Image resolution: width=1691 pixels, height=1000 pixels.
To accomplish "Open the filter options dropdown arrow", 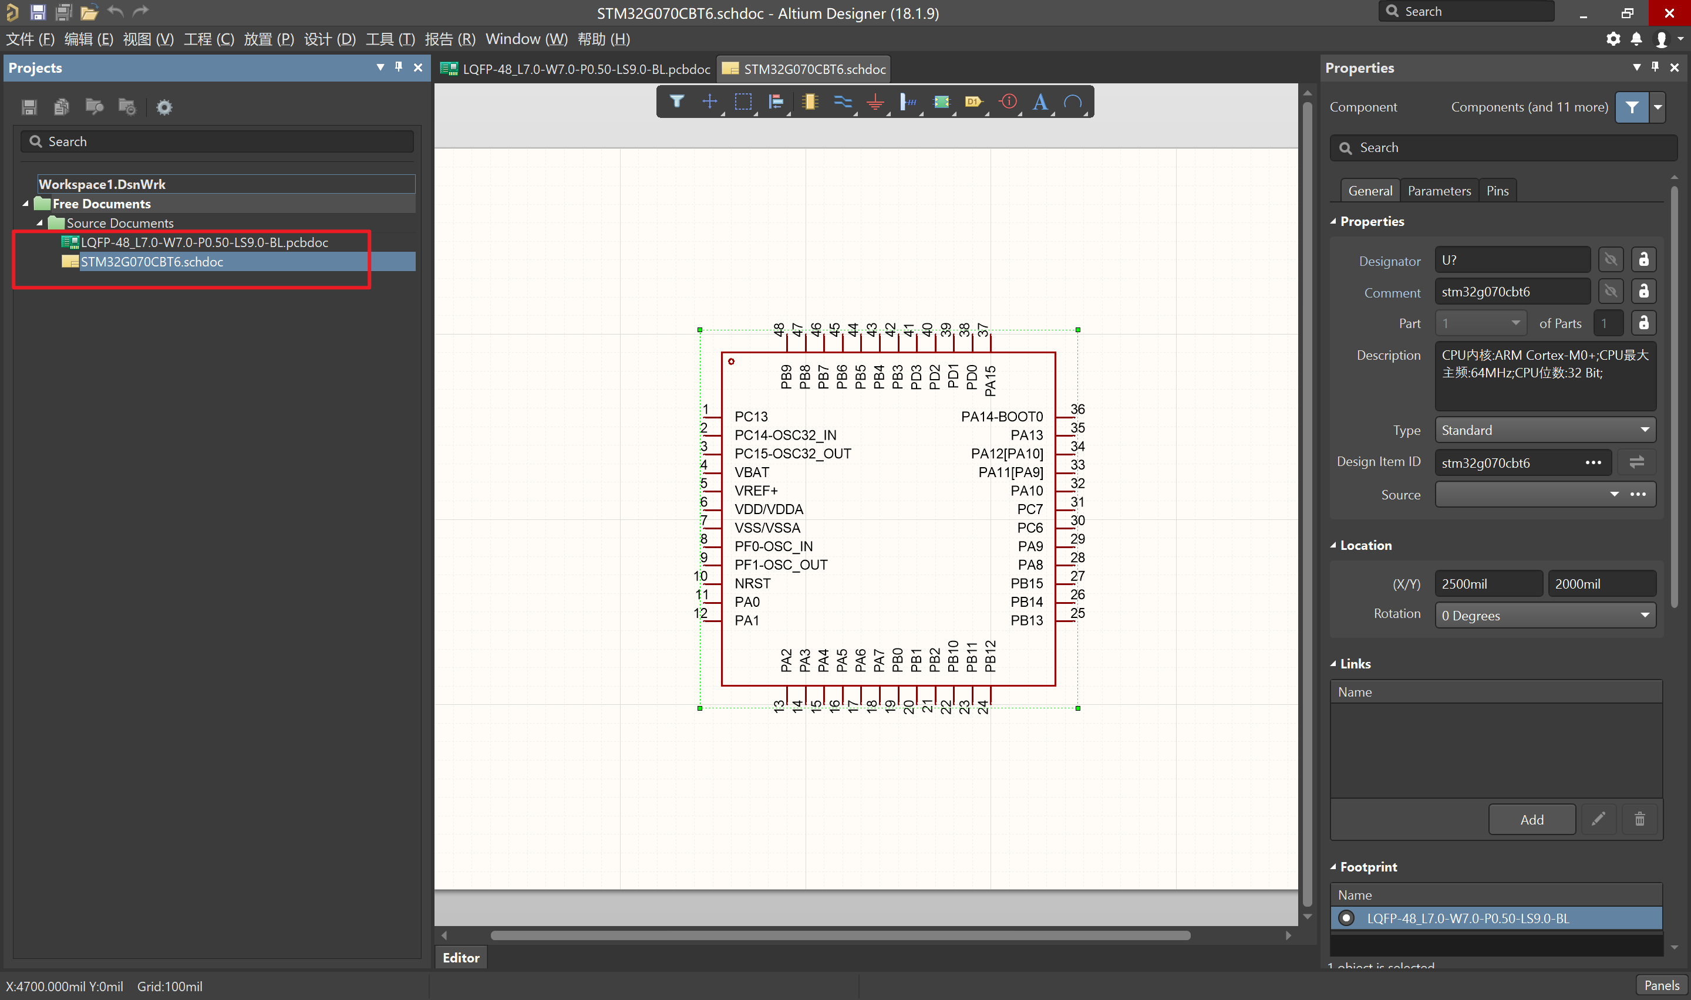I will [x=1658, y=107].
